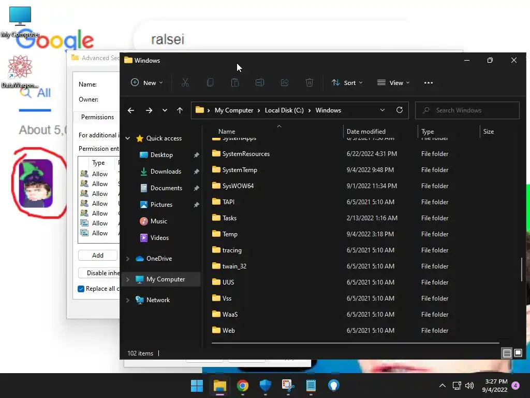
Task: Refresh the Windows folder listing
Action: 400,110
